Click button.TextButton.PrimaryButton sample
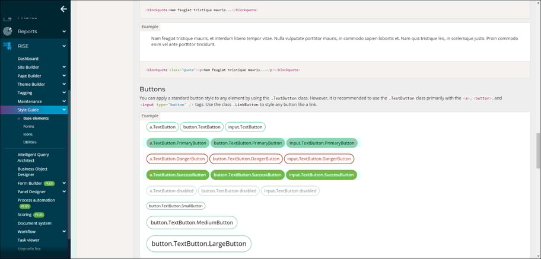Screen dimensions: 541x259 (x=248, y=143)
